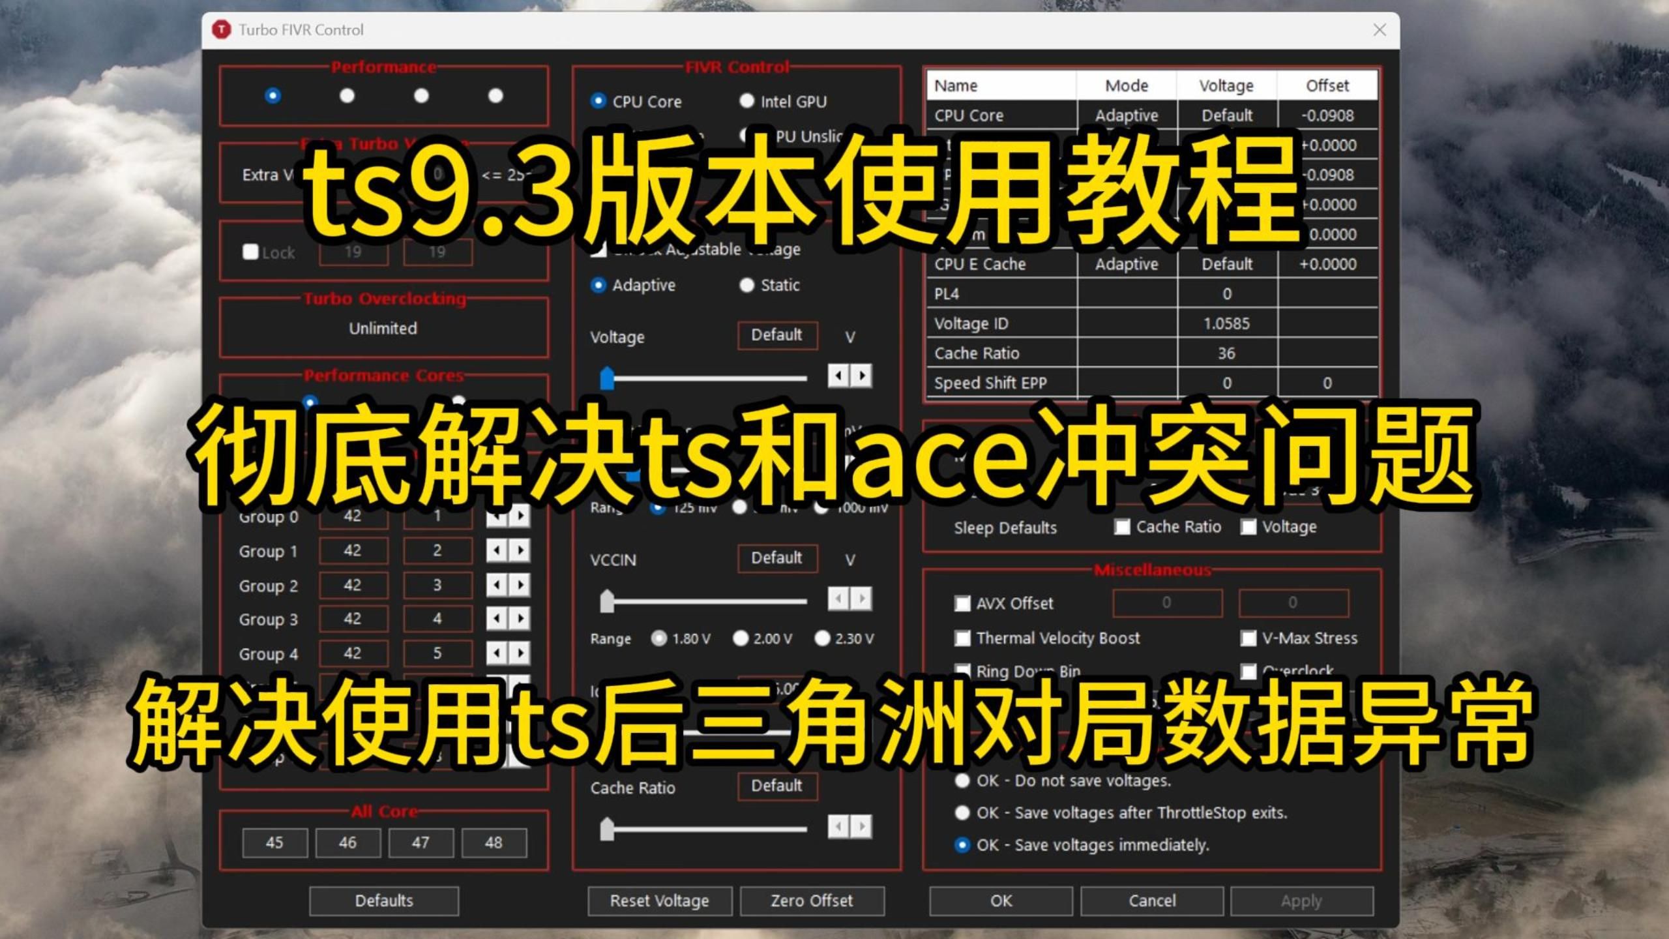The width and height of the screenshot is (1669, 939).
Task: Decrease Group 2 ratio with left arrow
Action: tap(497, 585)
